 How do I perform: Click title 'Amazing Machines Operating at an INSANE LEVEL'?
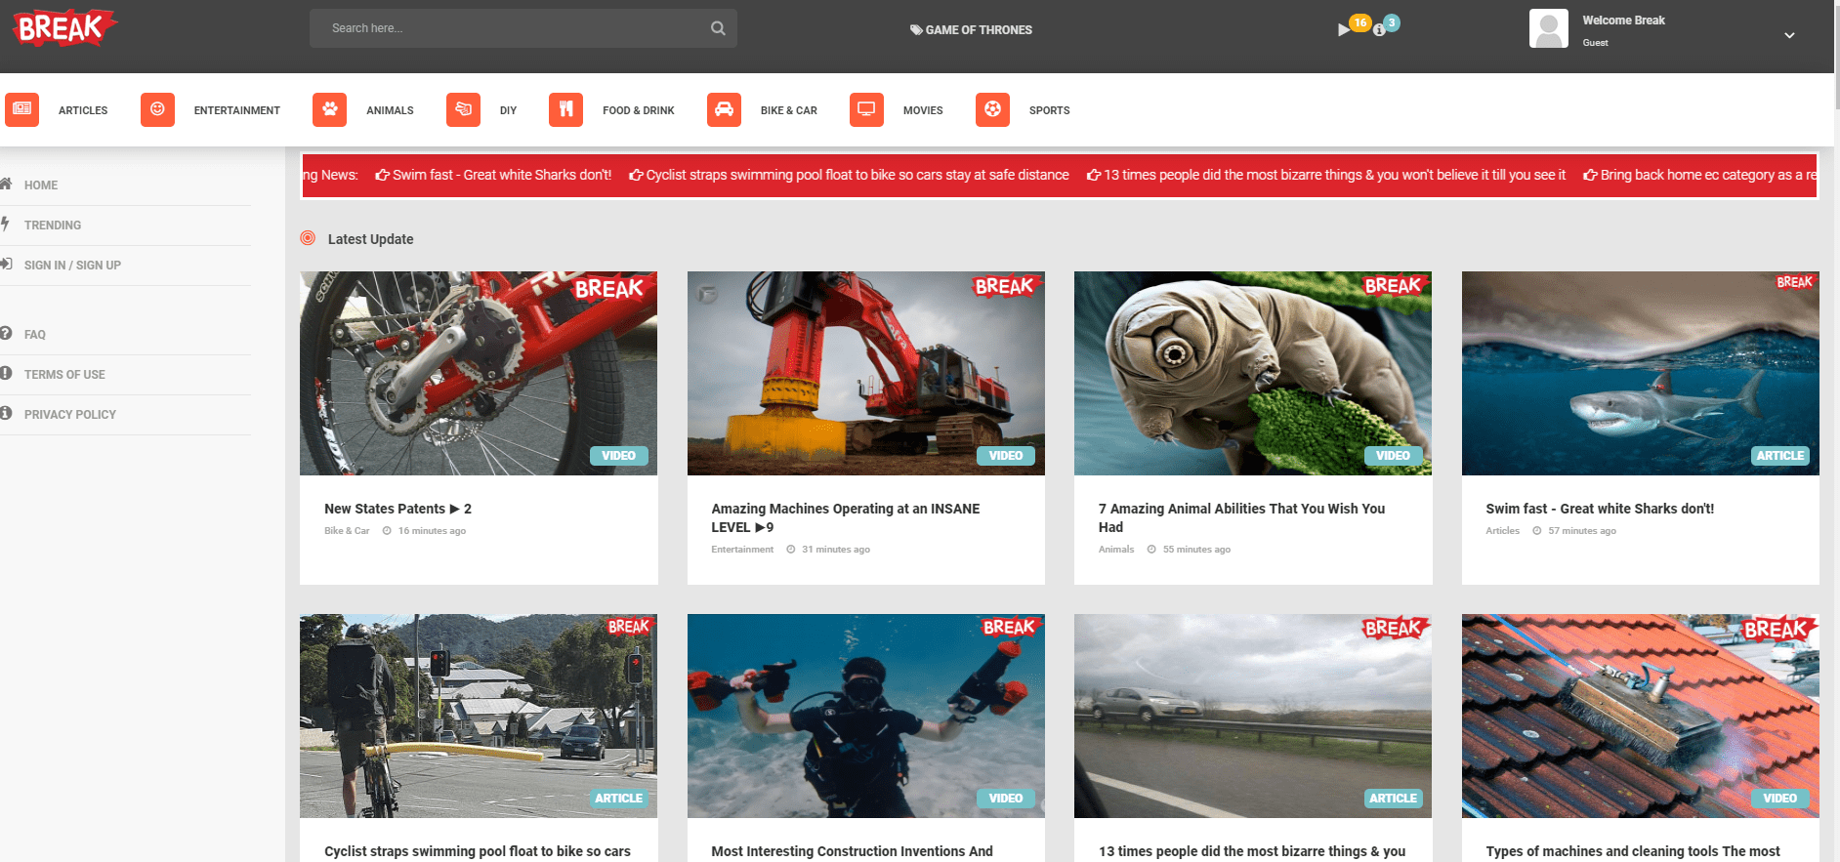pyautogui.click(x=846, y=517)
